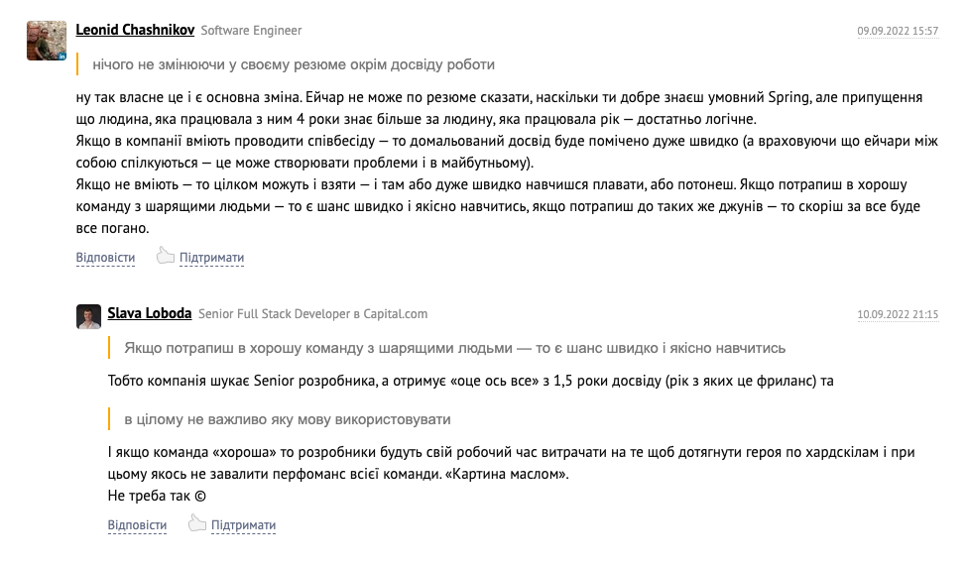Click Підтримати under Slava Loboda's reply
Screen dimensions: 968x565
coord(243,525)
